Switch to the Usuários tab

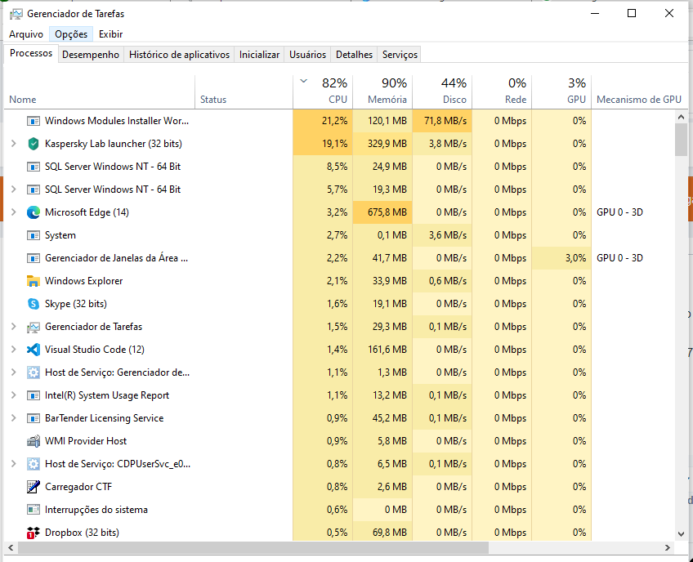tap(307, 55)
